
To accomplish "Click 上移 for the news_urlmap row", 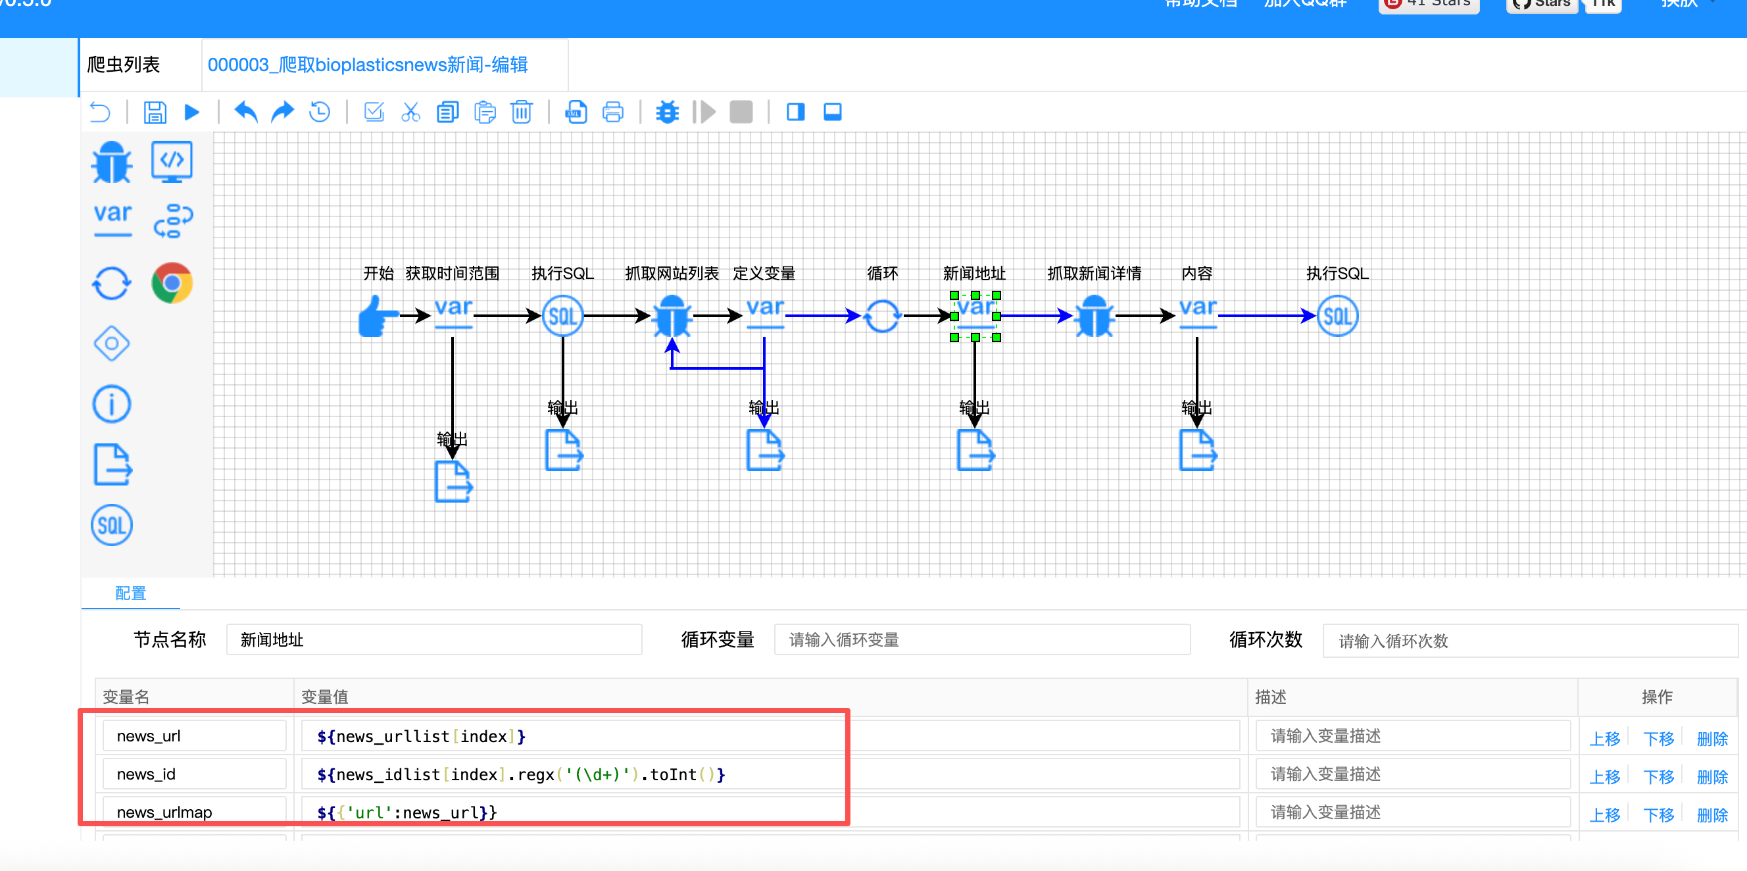I will (1604, 814).
